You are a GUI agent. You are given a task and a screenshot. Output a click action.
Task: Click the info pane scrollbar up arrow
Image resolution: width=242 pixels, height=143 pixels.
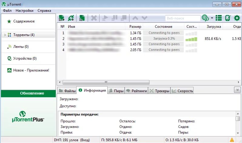[x=238, y=114]
